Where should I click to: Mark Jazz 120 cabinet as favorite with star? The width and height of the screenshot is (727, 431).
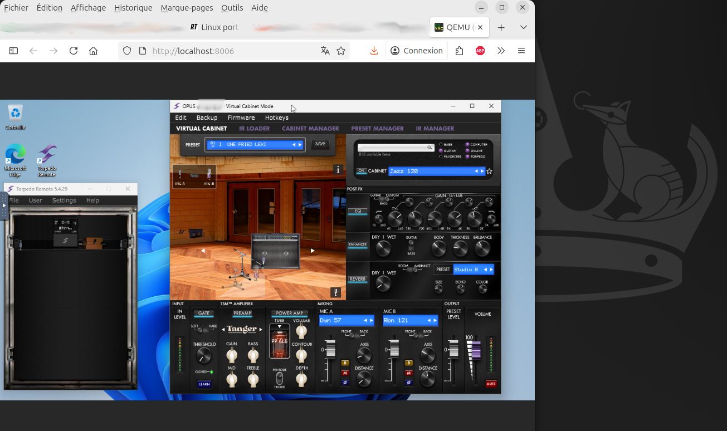point(490,172)
